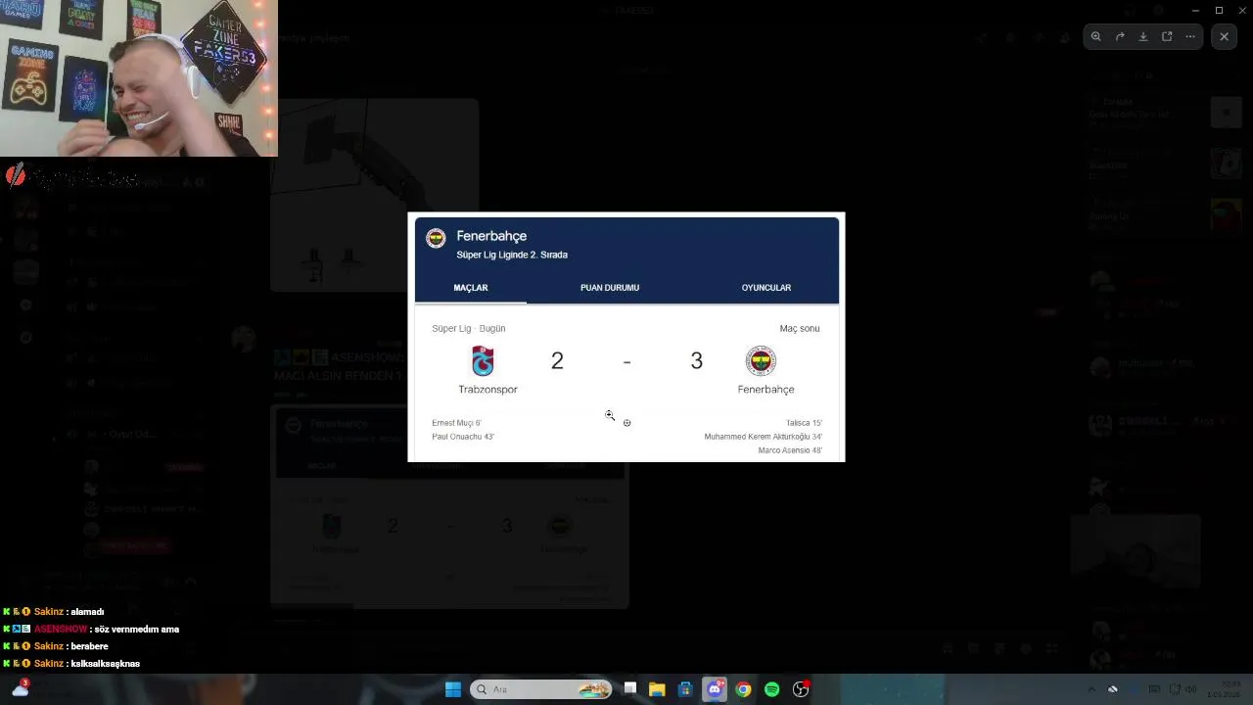
Task: Click the 'Talisca 15'' scorer text
Action: 804,423
